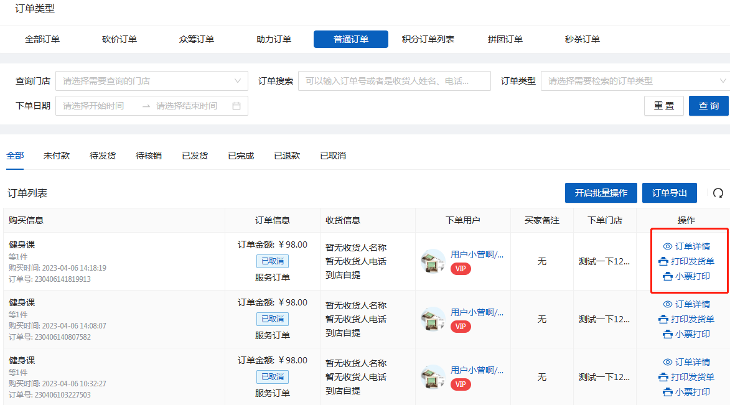Click the 订单导出 export button

(x=670, y=193)
